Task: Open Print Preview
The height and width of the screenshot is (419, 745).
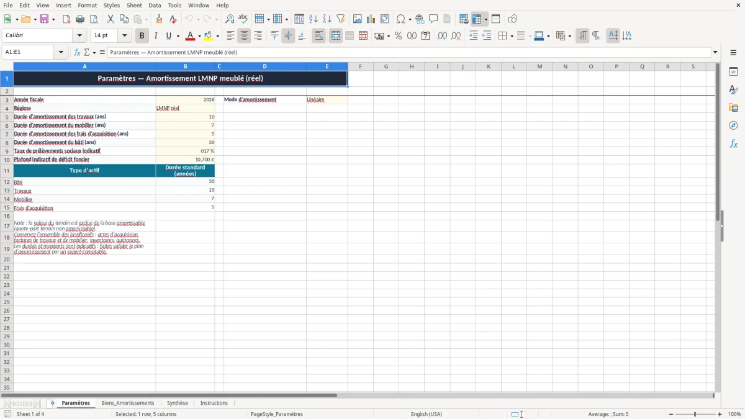Action: tap(94, 19)
